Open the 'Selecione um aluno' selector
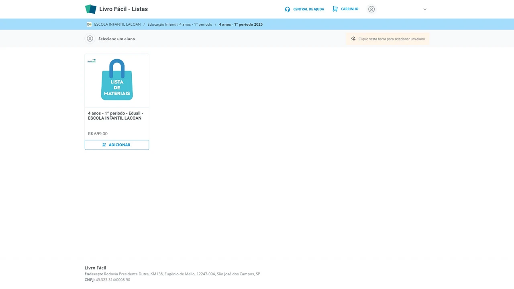514x289 pixels. 116,39
